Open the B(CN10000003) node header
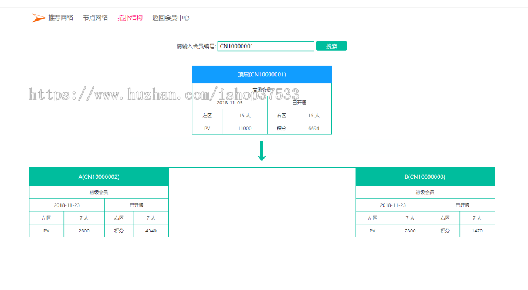This screenshot has width=528, height=290. coord(425,177)
